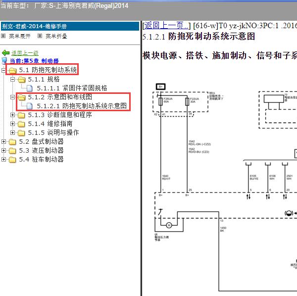
Task: Click the folder icon of 5.1.4 维修指南
Action: click(22, 124)
